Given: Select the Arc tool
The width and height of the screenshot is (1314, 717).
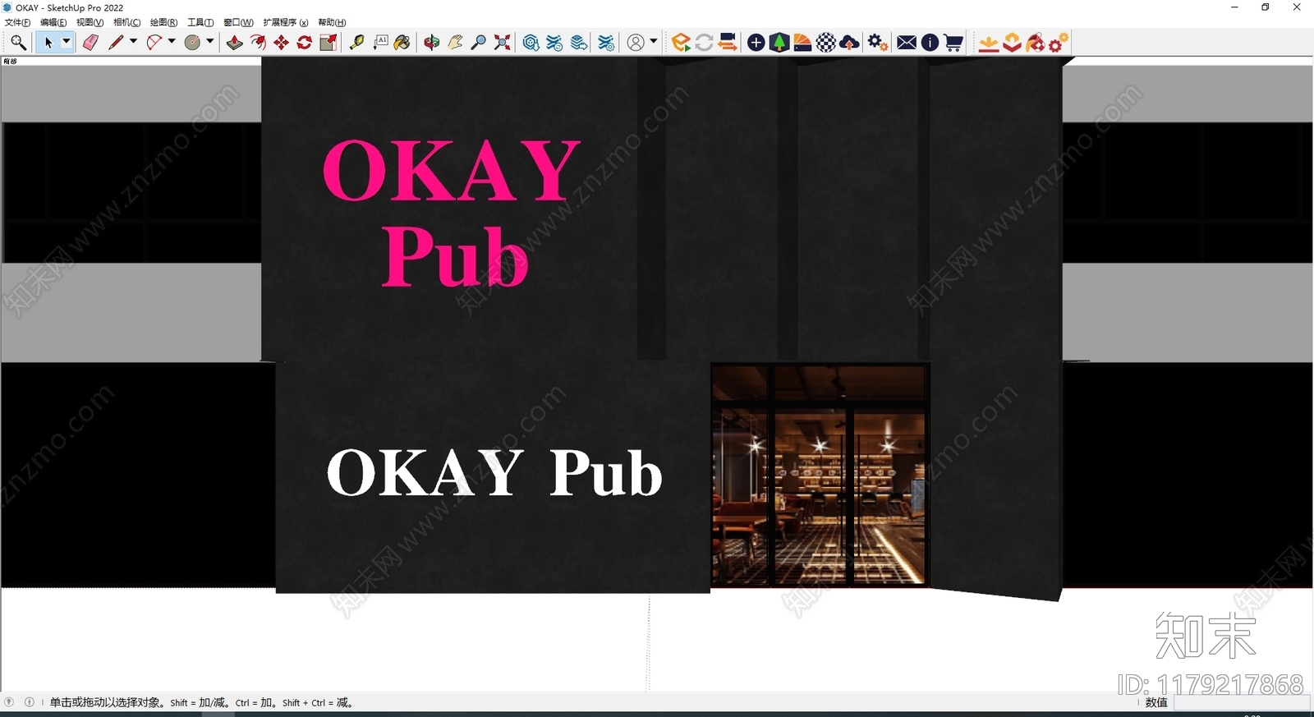Looking at the screenshot, I should pyautogui.click(x=154, y=43).
